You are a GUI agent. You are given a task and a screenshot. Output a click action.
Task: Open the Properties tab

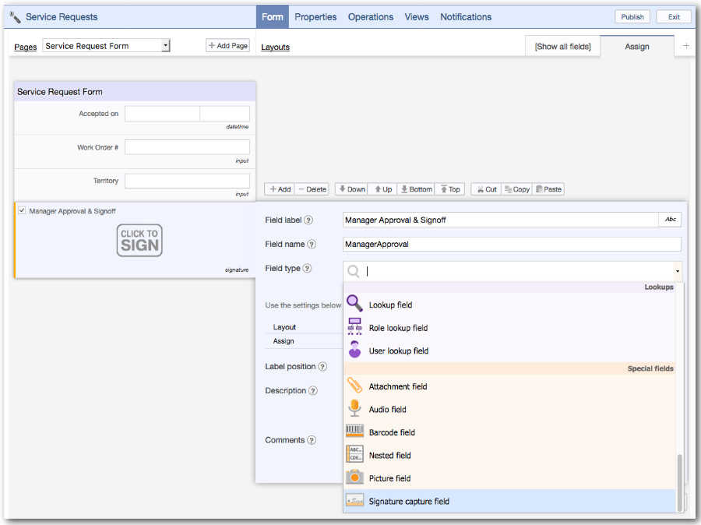pos(315,17)
